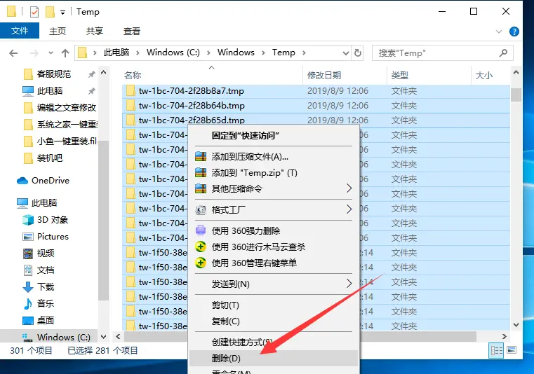
Task: Click the Windows breadcrumb segment
Action: coord(236,53)
